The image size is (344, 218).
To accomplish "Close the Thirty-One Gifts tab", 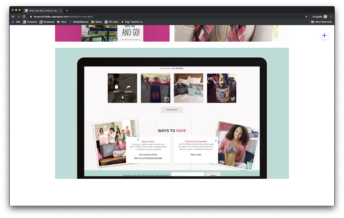I will [x=61, y=11].
